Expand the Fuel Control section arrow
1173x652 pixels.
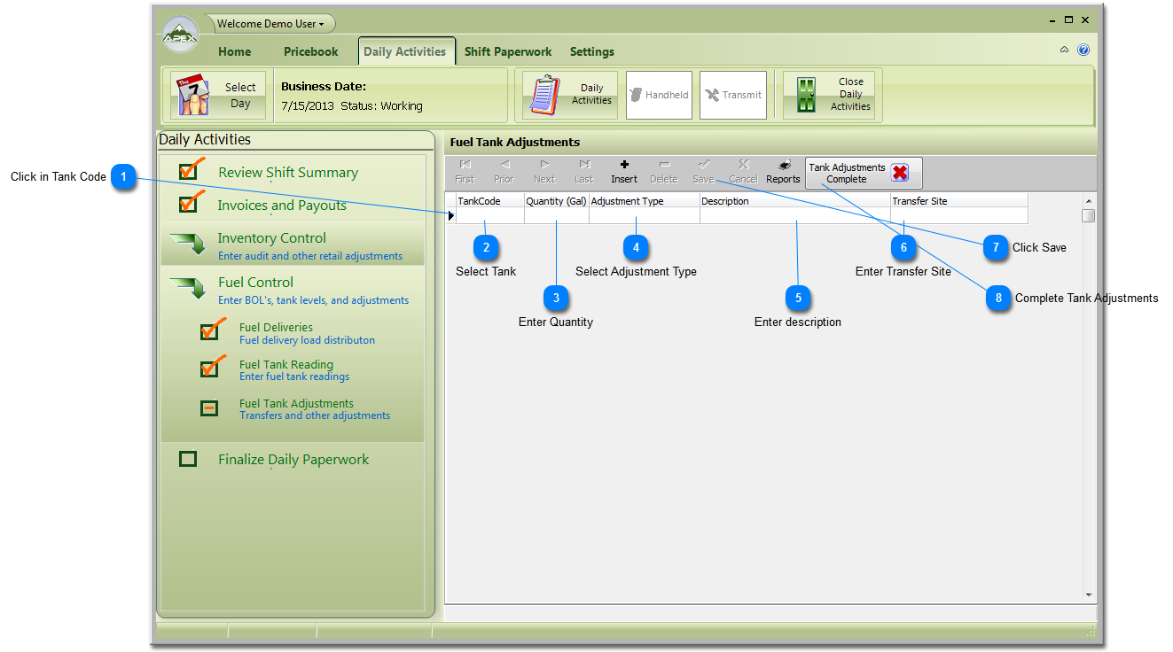(x=187, y=288)
